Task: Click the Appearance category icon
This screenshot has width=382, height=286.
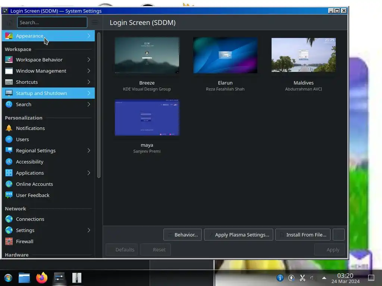Action: [9, 36]
